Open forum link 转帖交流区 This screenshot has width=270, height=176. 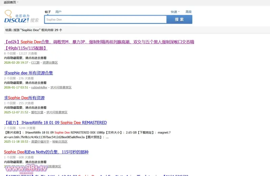coord(60,142)
